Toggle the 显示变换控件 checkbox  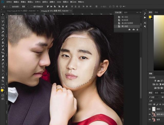tap(32, 6)
